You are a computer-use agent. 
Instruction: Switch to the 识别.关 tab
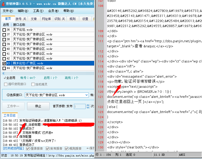(x=59, y=19)
